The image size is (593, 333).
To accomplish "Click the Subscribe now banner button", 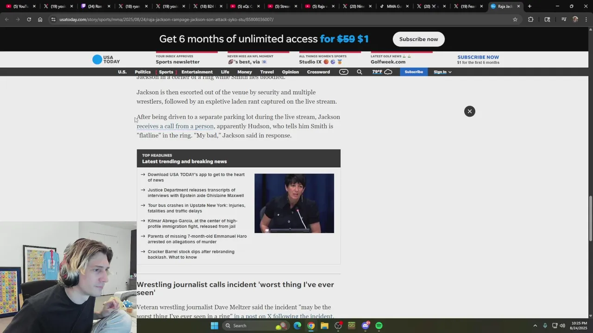I will pyautogui.click(x=419, y=39).
